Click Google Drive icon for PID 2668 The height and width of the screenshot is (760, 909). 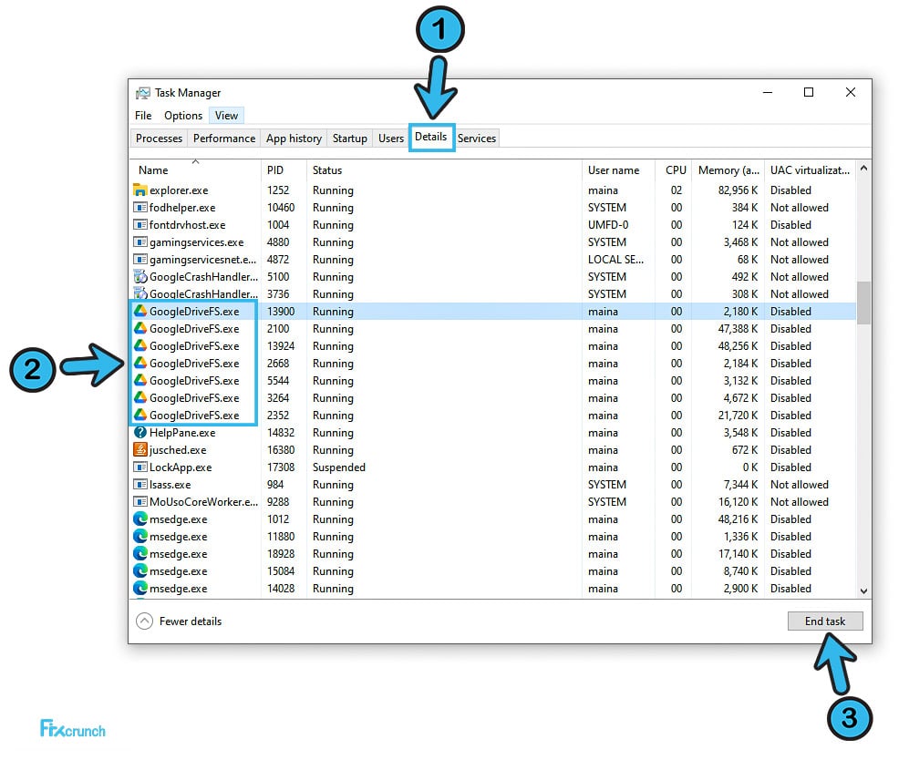140,364
